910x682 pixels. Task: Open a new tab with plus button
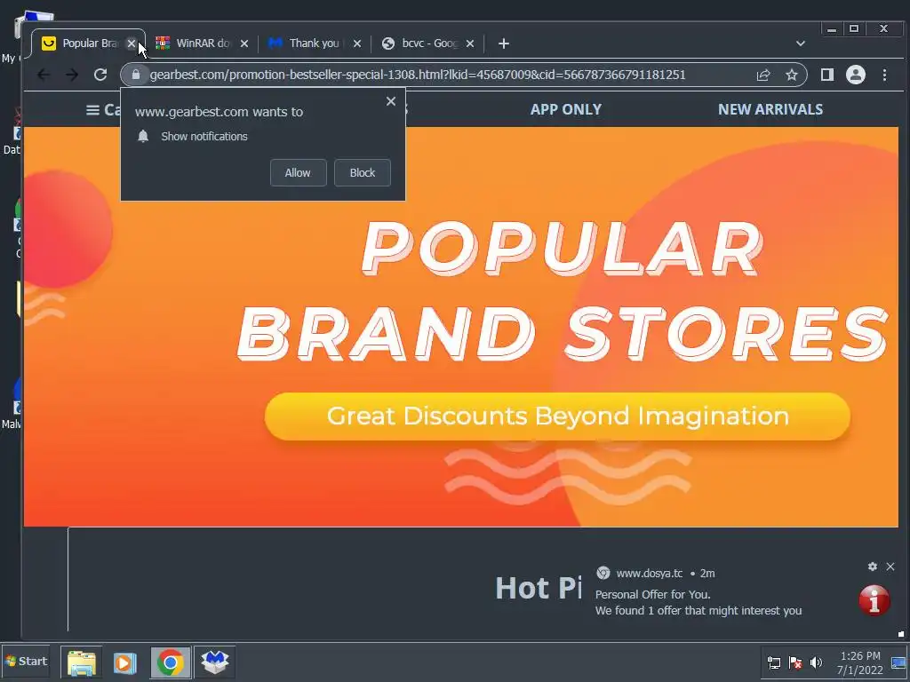click(504, 44)
